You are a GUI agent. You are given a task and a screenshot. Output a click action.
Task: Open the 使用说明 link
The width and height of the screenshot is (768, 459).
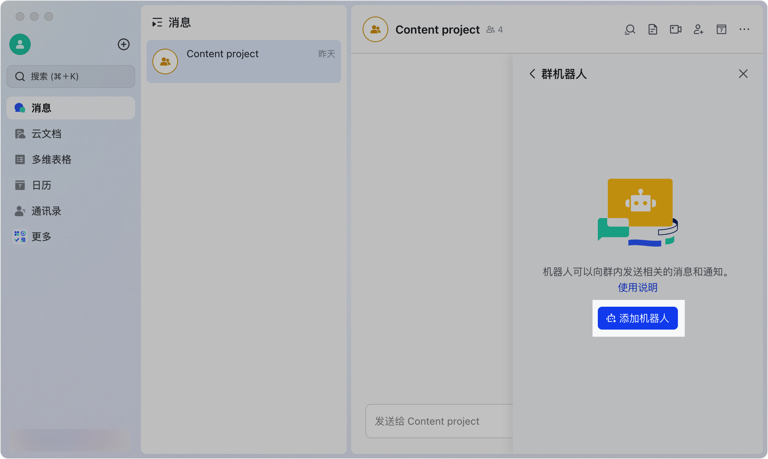pyautogui.click(x=637, y=287)
